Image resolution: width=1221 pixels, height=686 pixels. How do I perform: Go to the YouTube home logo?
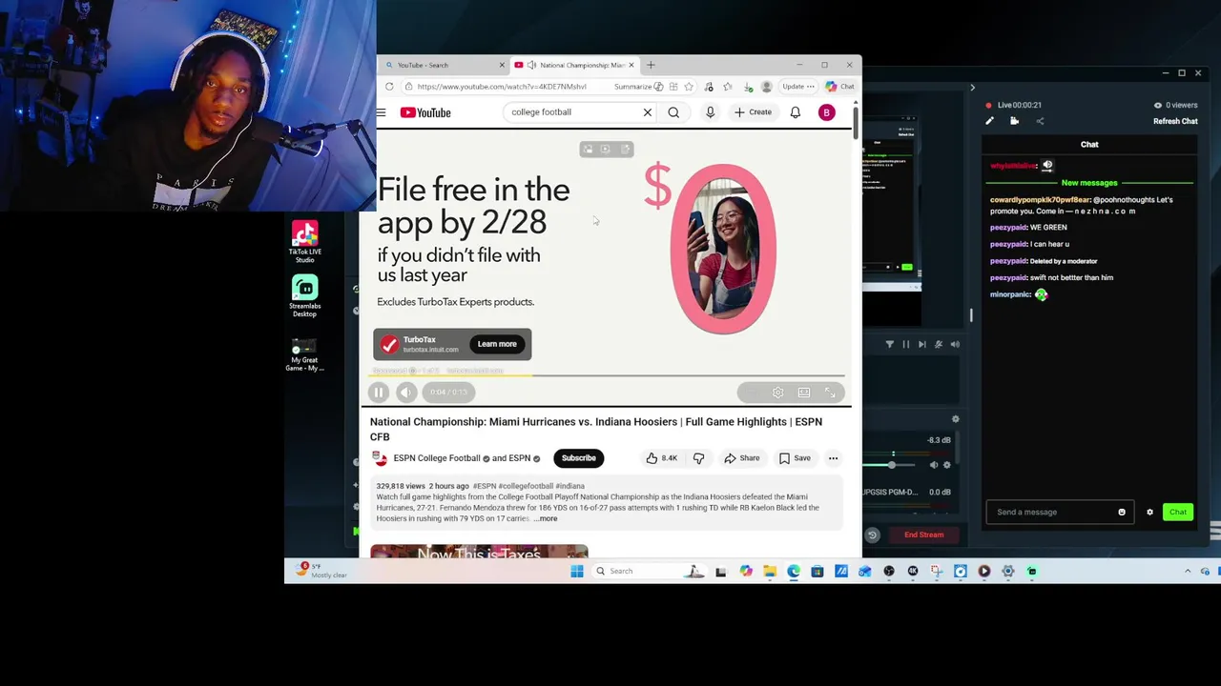(425, 112)
